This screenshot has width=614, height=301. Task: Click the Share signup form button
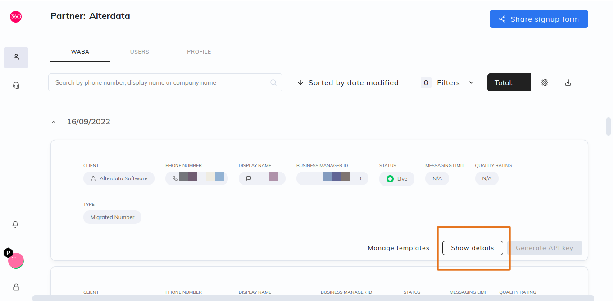point(539,19)
